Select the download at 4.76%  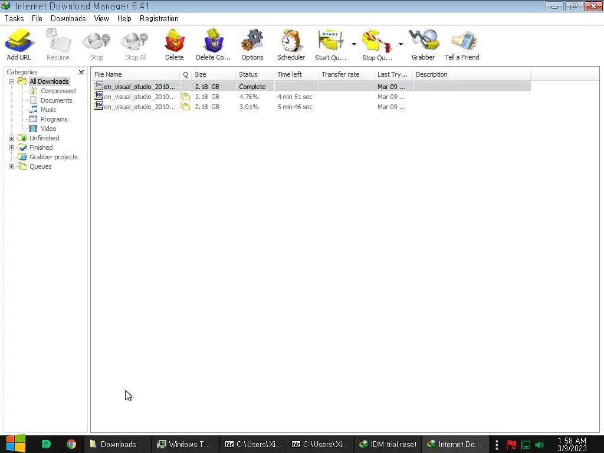311,97
